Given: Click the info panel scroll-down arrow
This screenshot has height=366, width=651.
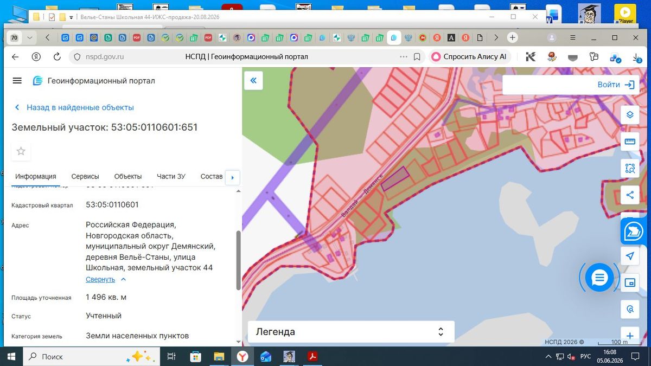Looking at the screenshot, I should point(239,342).
